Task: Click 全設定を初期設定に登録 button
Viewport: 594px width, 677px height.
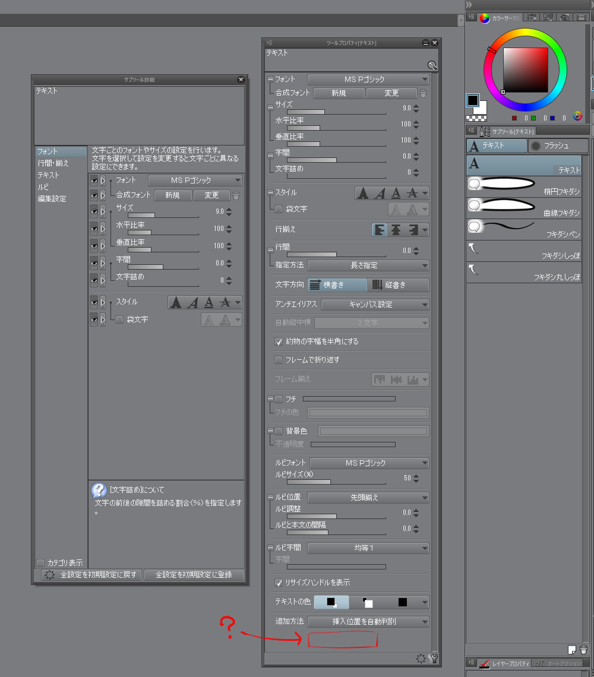Action: (x=194, y=575)
